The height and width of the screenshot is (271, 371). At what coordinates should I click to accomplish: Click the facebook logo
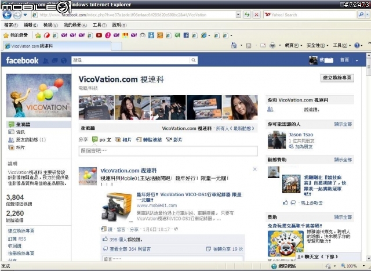point(22,60)
